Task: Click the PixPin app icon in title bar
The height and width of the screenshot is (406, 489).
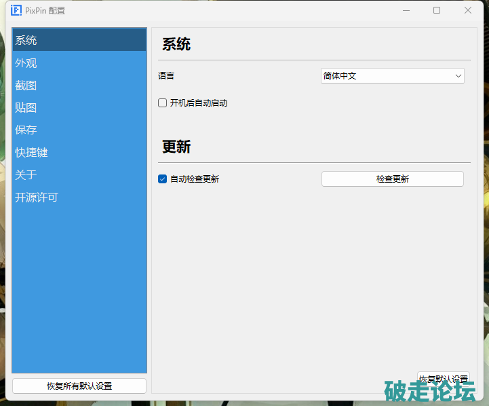Action: pyautogui.click(x=16, y=11)
